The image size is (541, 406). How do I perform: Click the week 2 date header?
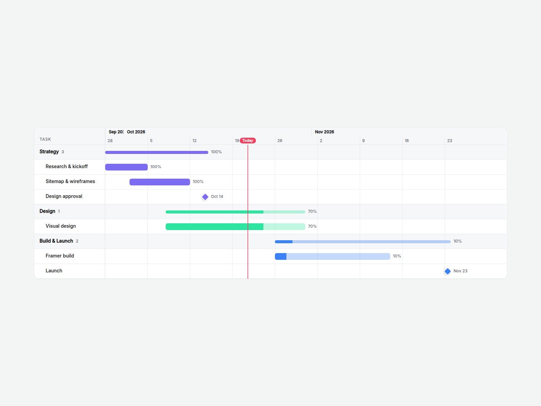(x=321, y=141)
